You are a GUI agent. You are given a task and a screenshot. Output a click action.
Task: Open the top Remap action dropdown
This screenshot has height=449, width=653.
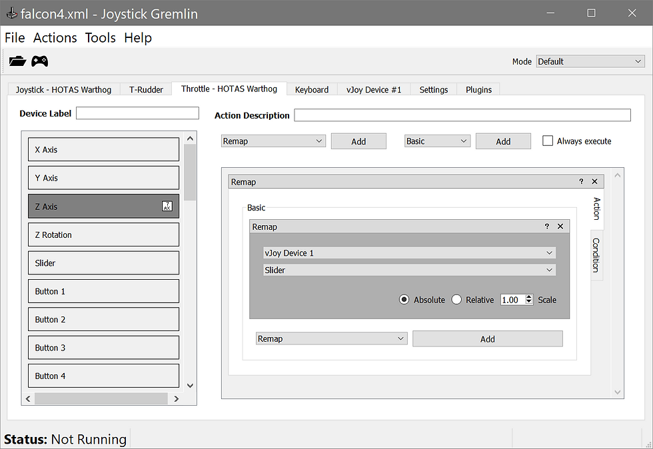(x=273, y=141)
